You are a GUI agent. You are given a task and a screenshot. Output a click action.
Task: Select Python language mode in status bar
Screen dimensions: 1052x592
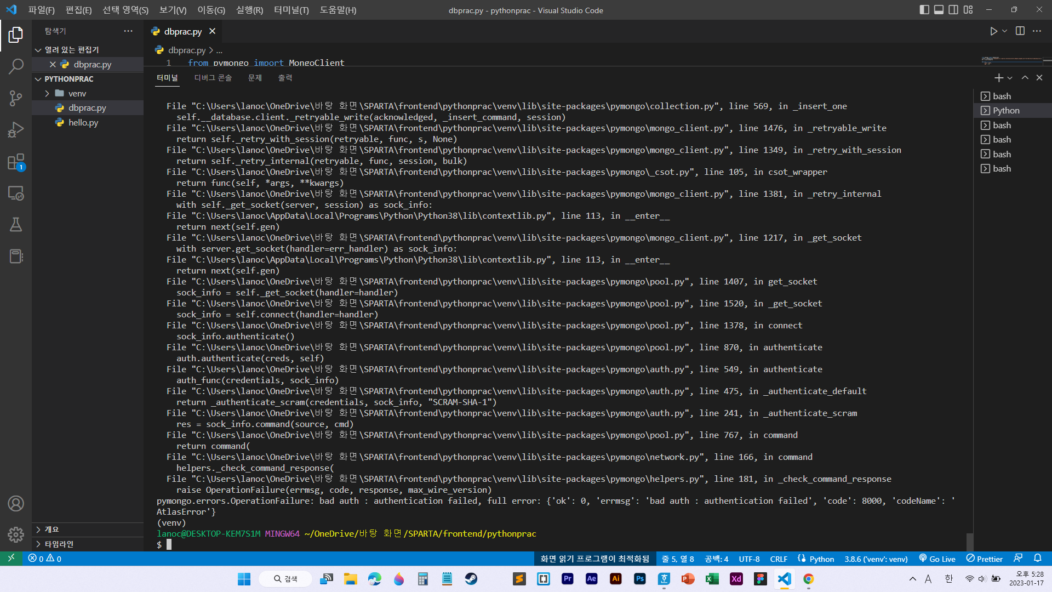821,559
